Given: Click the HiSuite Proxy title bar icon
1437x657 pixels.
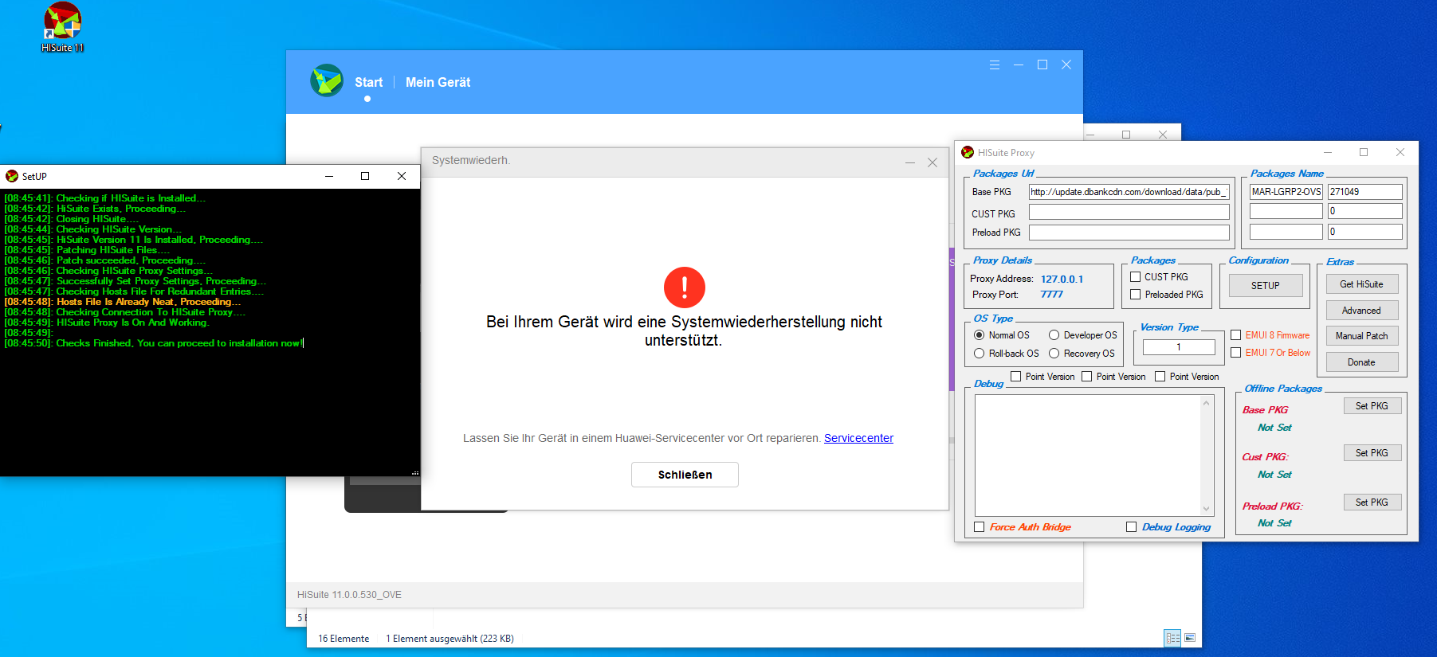Looking at the screenshot, I should point(968,152).
